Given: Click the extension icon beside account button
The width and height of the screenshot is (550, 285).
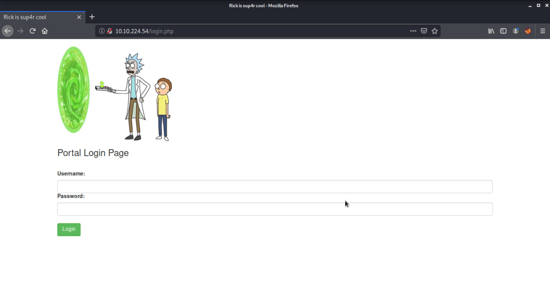Looking at the screenshot, I should 528,31.
